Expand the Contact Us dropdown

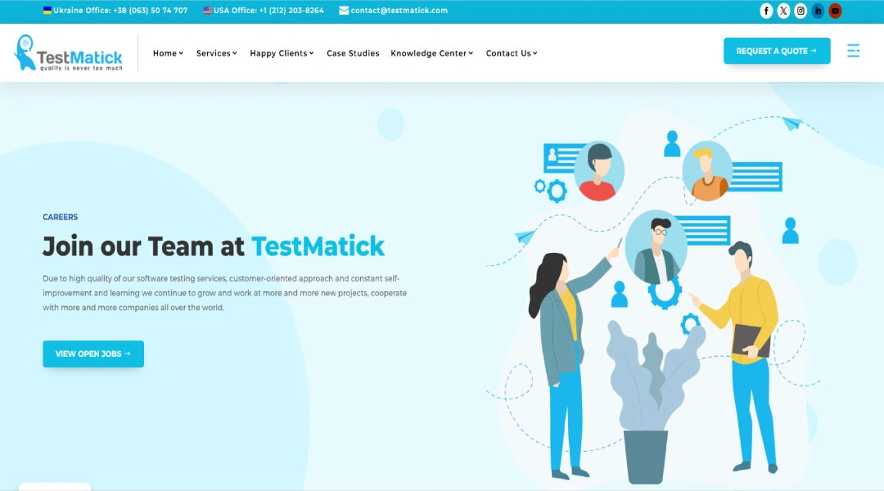pyautogui.click(x=512, y=53)
